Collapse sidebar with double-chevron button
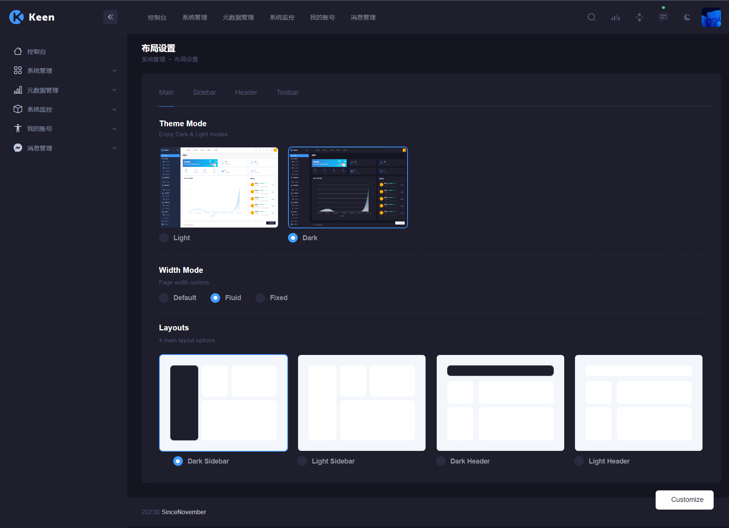This screenshot has height=528, width=729. [x=110, y=17]
